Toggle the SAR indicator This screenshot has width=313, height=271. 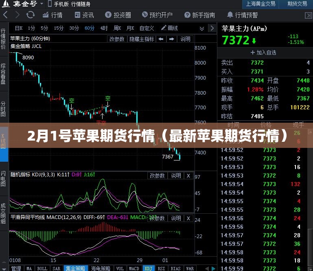point(57,268)
